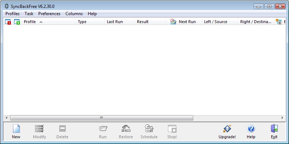This screenshot has height=144, width=289.
Task: Click the Exit door icon
Action: (x=274, y=128)
